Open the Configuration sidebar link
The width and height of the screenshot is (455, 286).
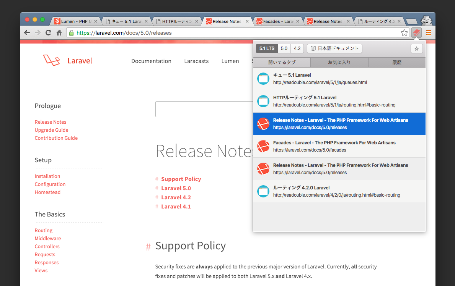[50, 184]
